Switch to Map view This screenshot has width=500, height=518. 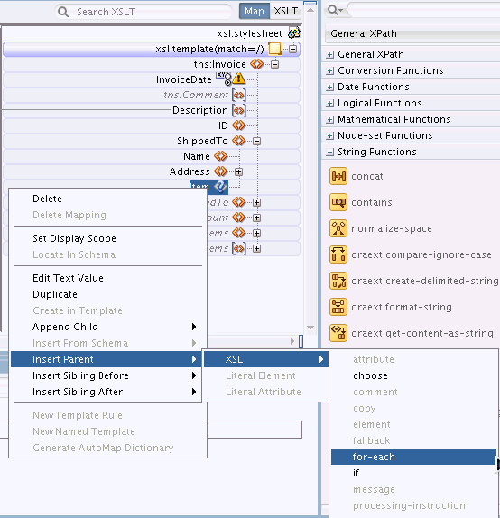click(x=255, y=11)
